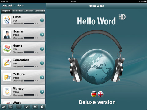This screenshot has width=147, height=110.
Task: Tap the British flag icon
Action: pos(100,94)
